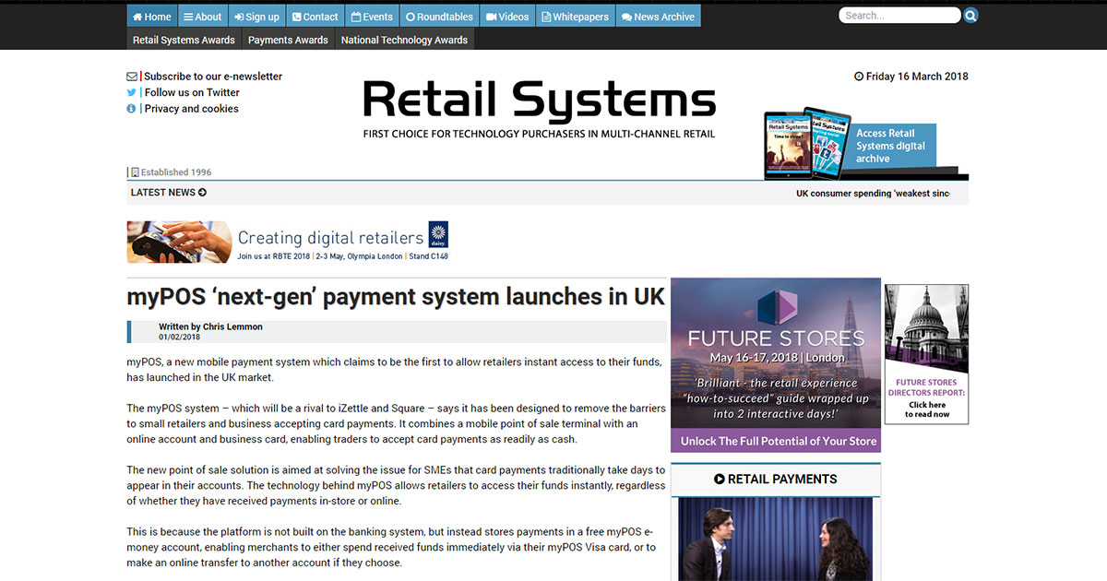The image size is (1107, 581).
Task: Click the RETAIL PAYMENTS section heading
Action: (x=782, y=480)
